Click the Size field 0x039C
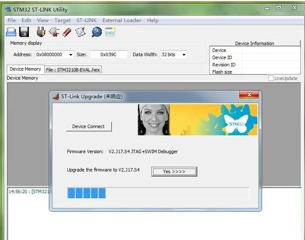 tap(109, 54)
